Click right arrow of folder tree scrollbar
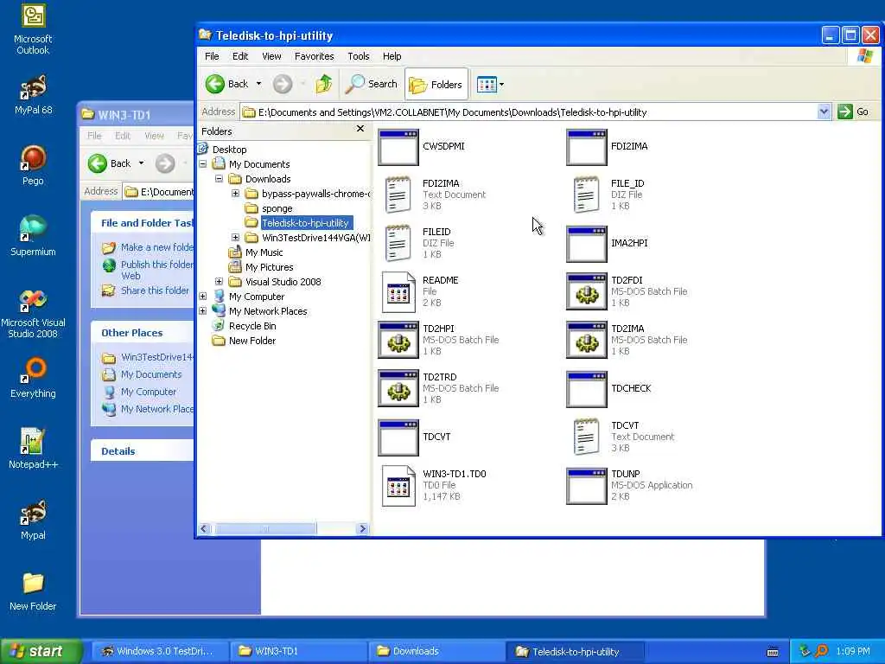The image size is (885, 664). point(362,529)
